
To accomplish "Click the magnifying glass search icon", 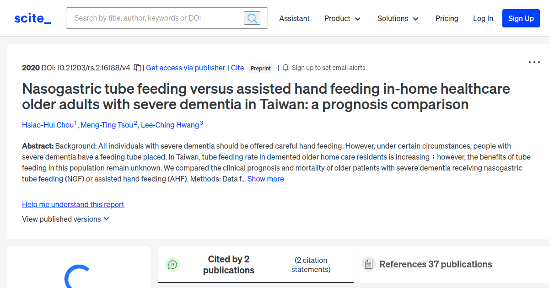I will coord(252,18).
